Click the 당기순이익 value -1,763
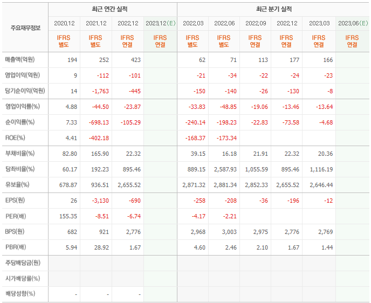 (x=100, y=91)
